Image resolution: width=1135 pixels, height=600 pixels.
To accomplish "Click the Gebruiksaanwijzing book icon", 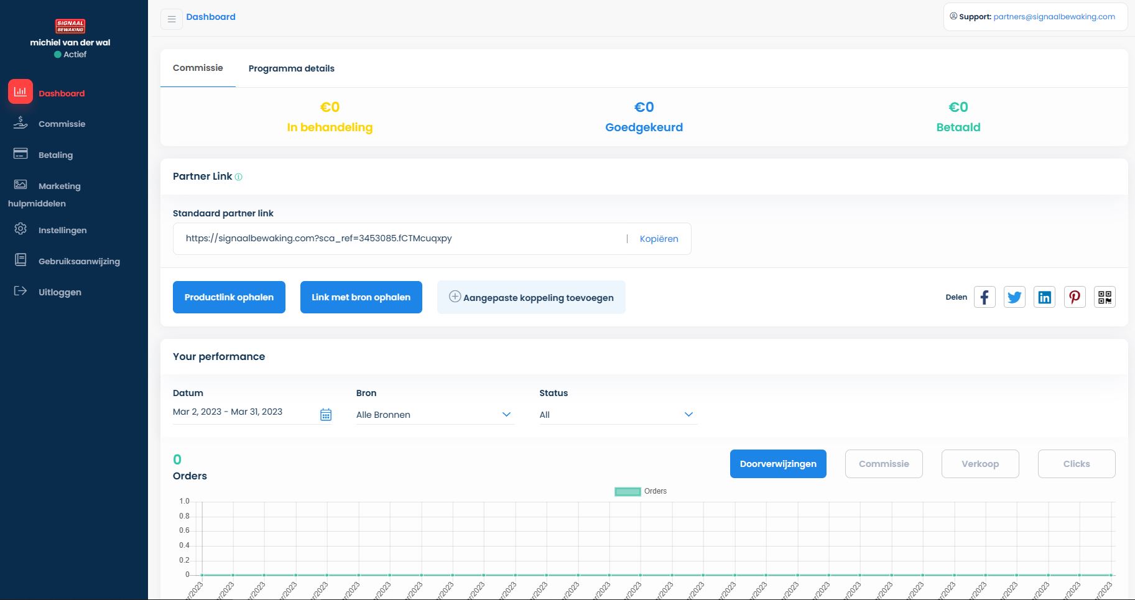I will pos(21,260).
